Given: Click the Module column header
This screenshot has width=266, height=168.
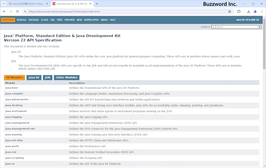Looking at the screenshot, I should click(x=10, y=83).
